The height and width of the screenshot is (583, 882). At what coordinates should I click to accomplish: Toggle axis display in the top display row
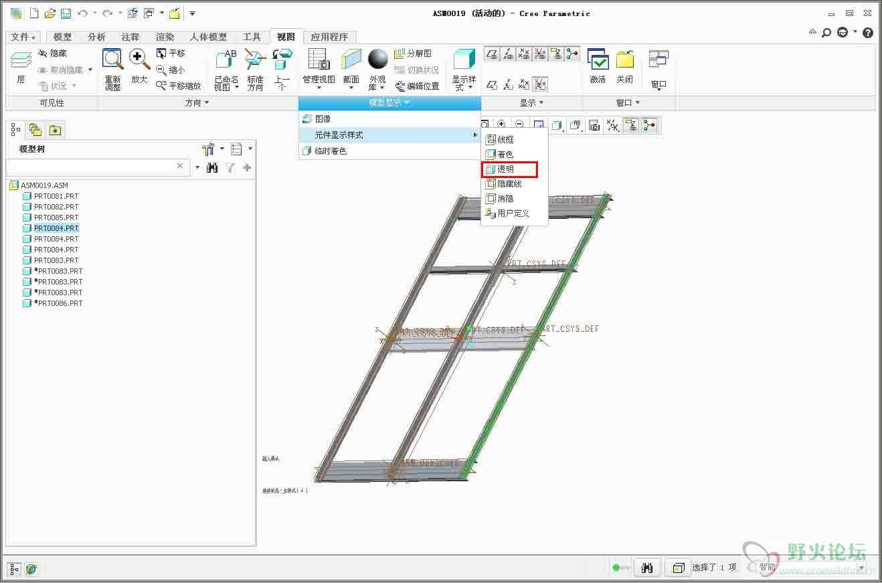(508, 54)
